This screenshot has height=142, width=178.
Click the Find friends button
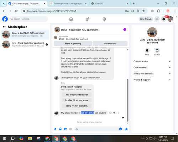pos(146,19)
